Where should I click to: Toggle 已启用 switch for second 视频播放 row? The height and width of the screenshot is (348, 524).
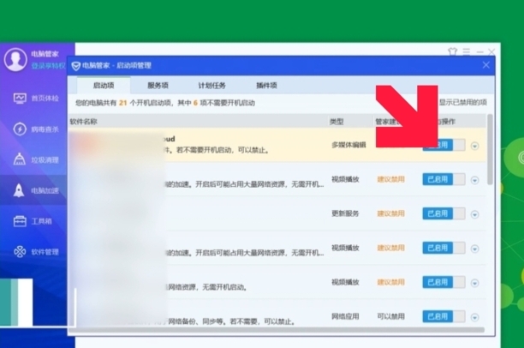point(444,248)
